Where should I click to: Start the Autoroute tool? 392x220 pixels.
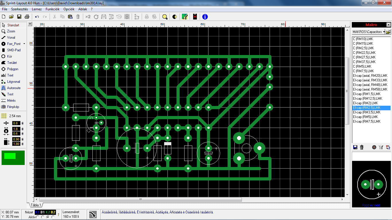[13, 88]
